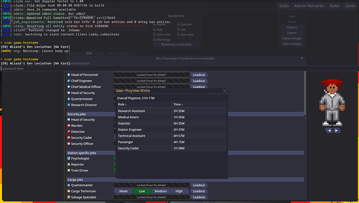The height and width of the screenshot is (203, 359).
Task: Rotate character preview right
Action: tap(336, 131)
